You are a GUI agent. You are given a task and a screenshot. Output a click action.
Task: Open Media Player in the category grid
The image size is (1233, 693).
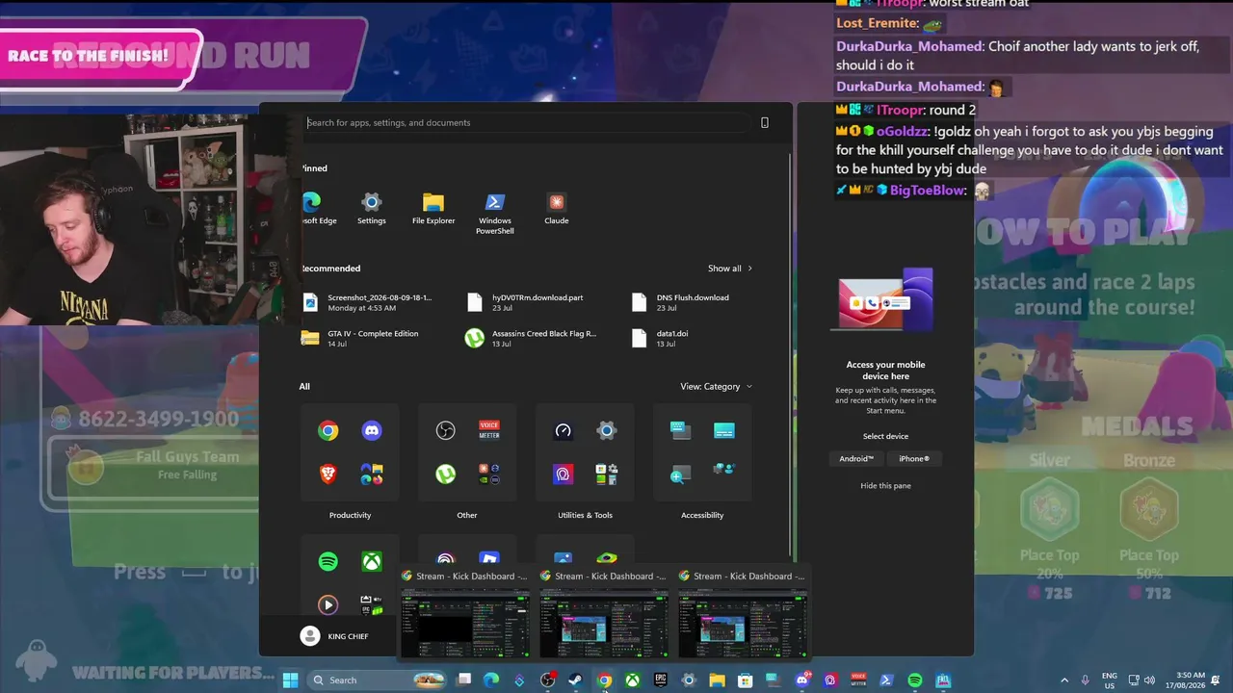[328, 604]
